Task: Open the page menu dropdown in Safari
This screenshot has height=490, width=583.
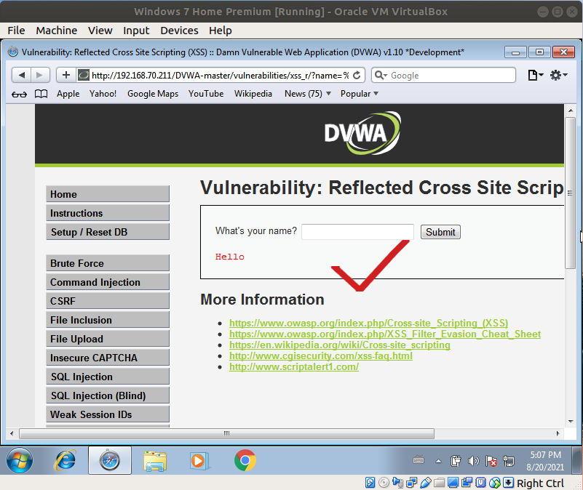Action: 536,75
